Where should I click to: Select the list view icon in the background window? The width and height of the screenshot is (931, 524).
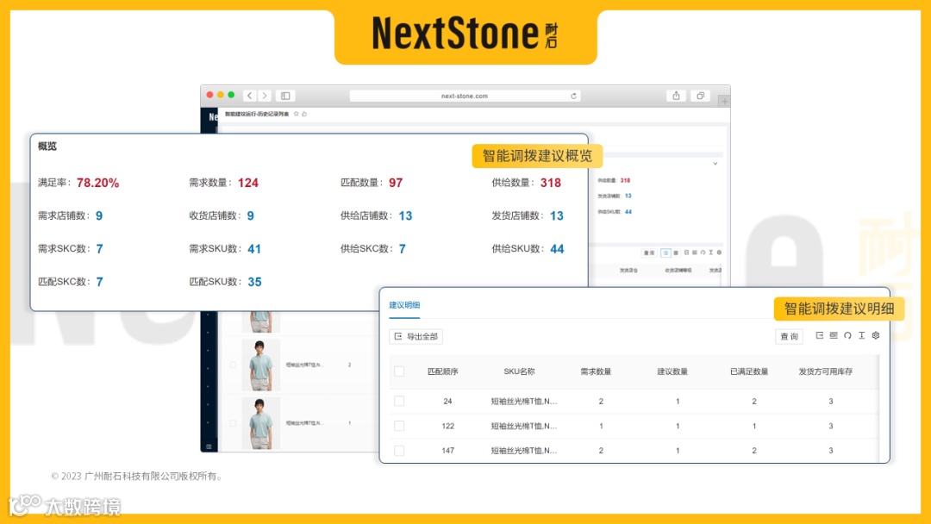tap(665, 253)
